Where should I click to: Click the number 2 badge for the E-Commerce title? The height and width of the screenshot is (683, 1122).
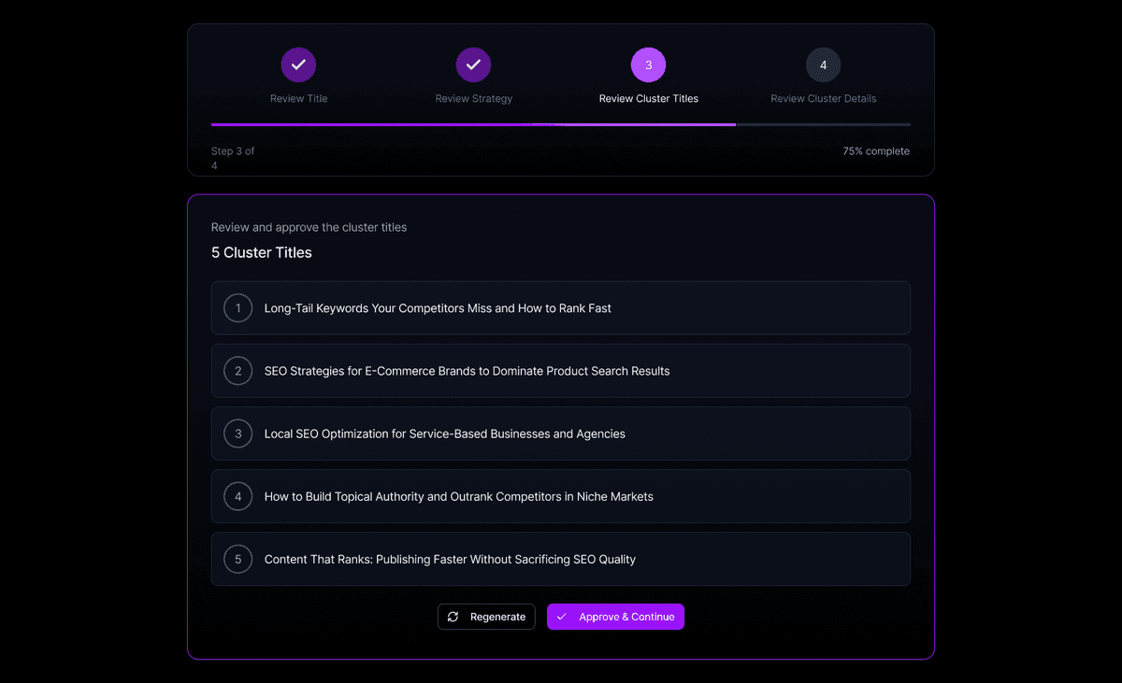[x=238, y=371]
